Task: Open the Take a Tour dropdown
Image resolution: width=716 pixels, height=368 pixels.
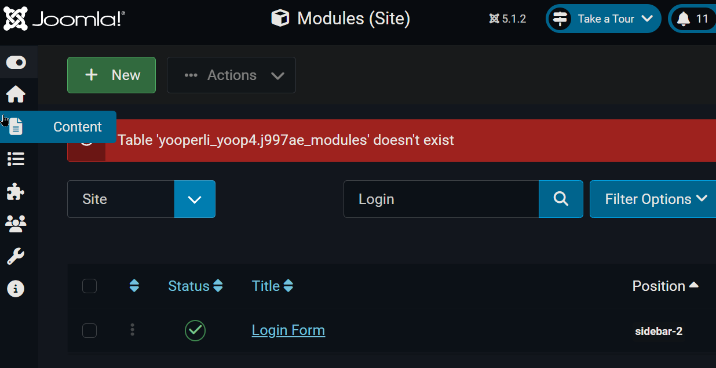Action: (x=603, y=19)
